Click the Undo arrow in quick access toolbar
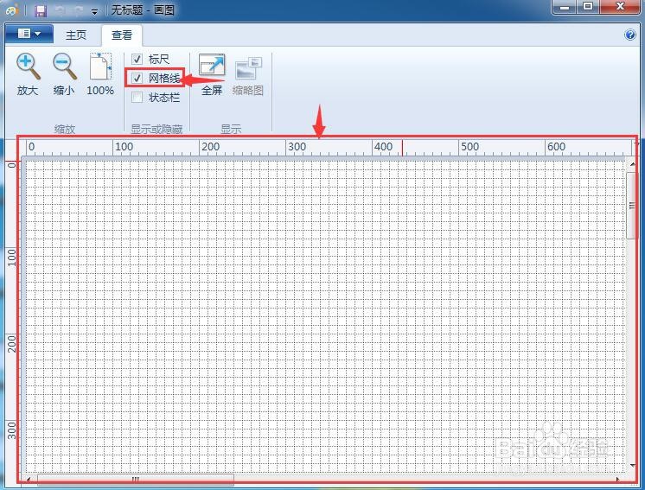This screenshot has width=645, height=490. click(60, 10)
